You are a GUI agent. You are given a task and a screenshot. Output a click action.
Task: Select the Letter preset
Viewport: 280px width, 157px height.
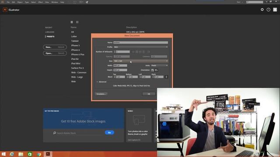(74, 36)
